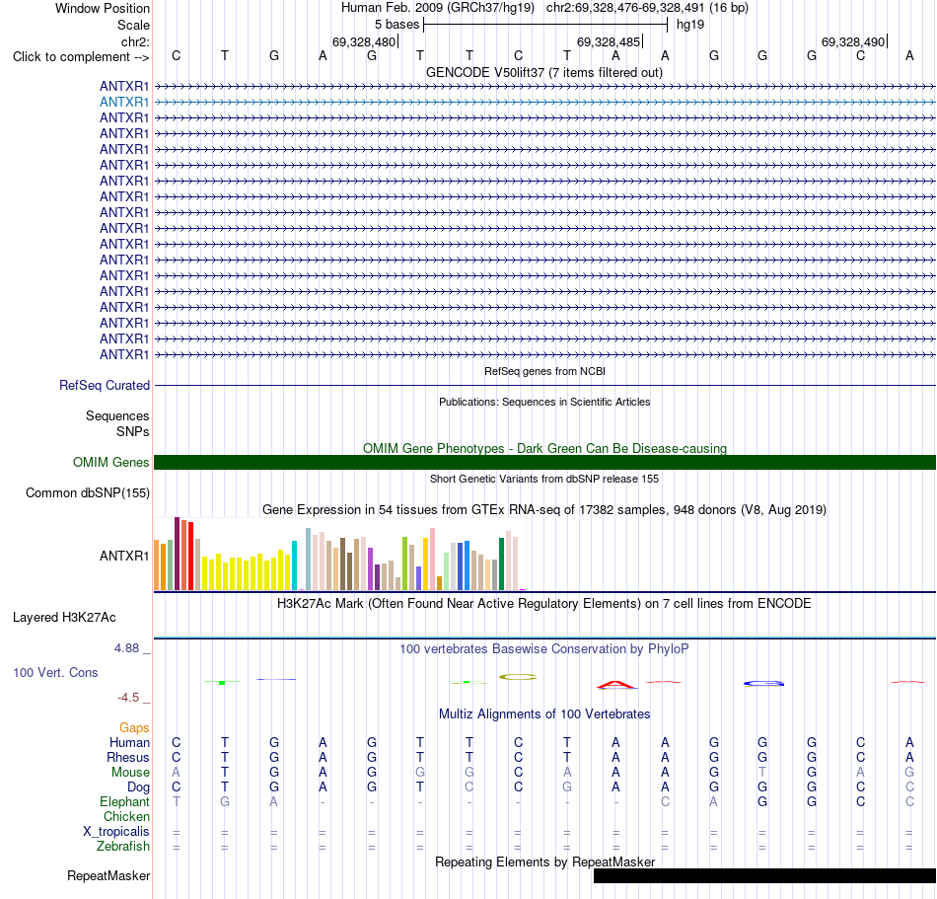This screenshot has height=899, width=937.
Task: Open the 'RefSeq genes from NCBI' track title
Action: (544, 371)
